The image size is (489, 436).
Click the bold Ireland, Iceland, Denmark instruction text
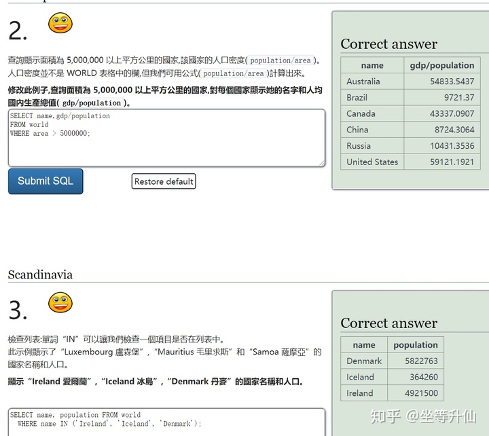(x=156, y=382)
